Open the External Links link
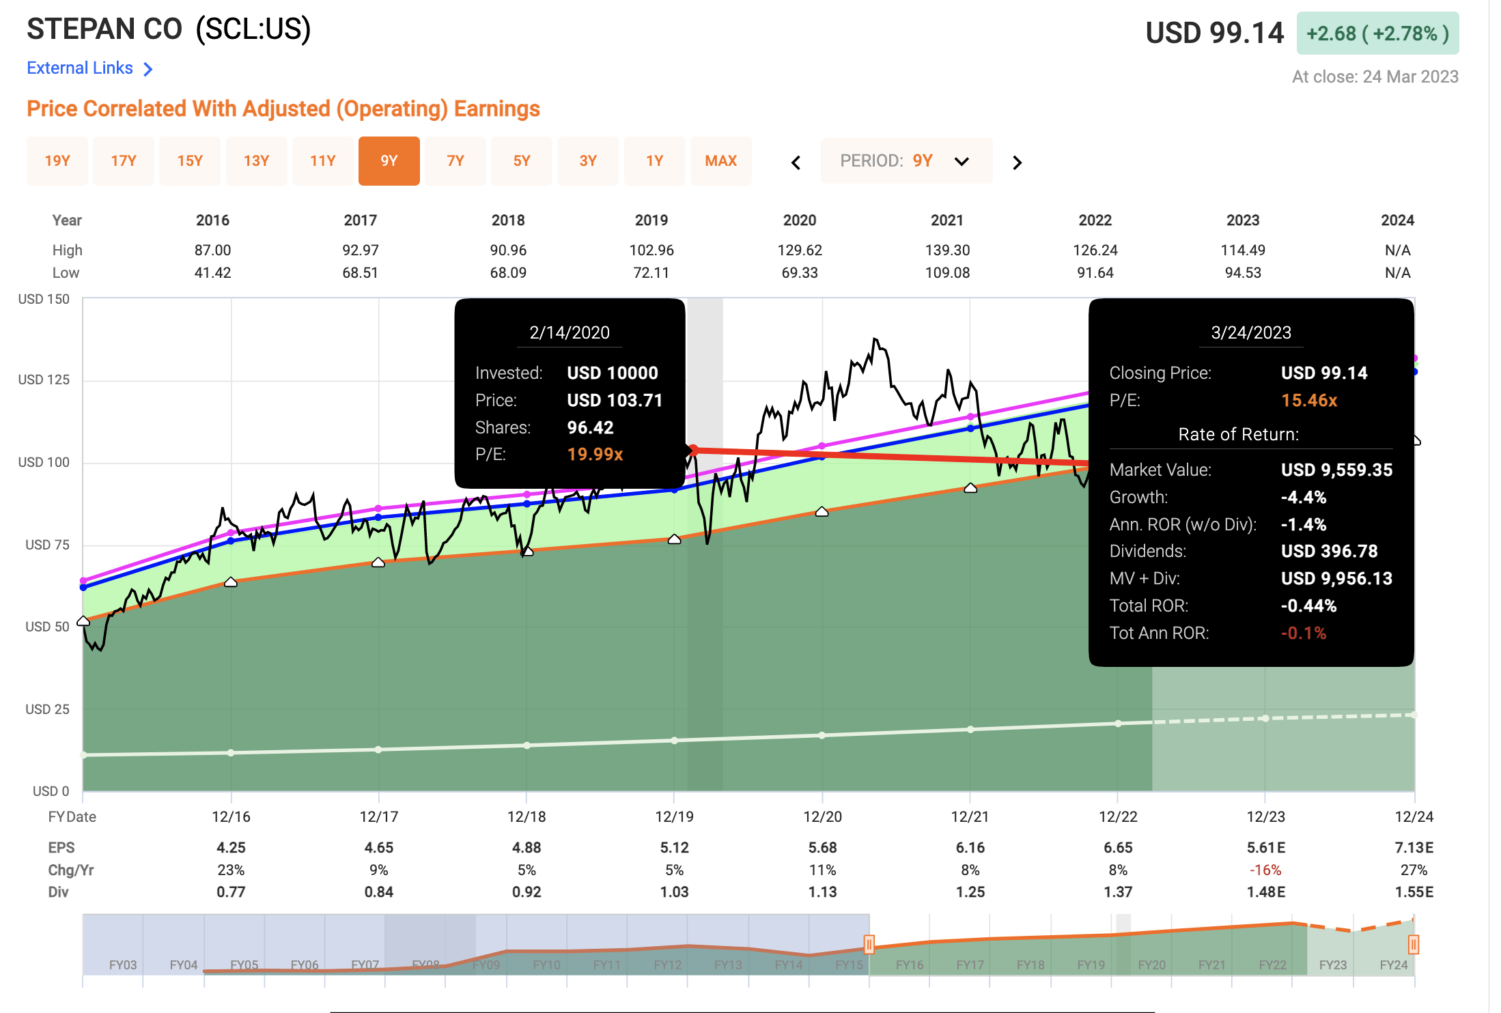 (80, 68)
